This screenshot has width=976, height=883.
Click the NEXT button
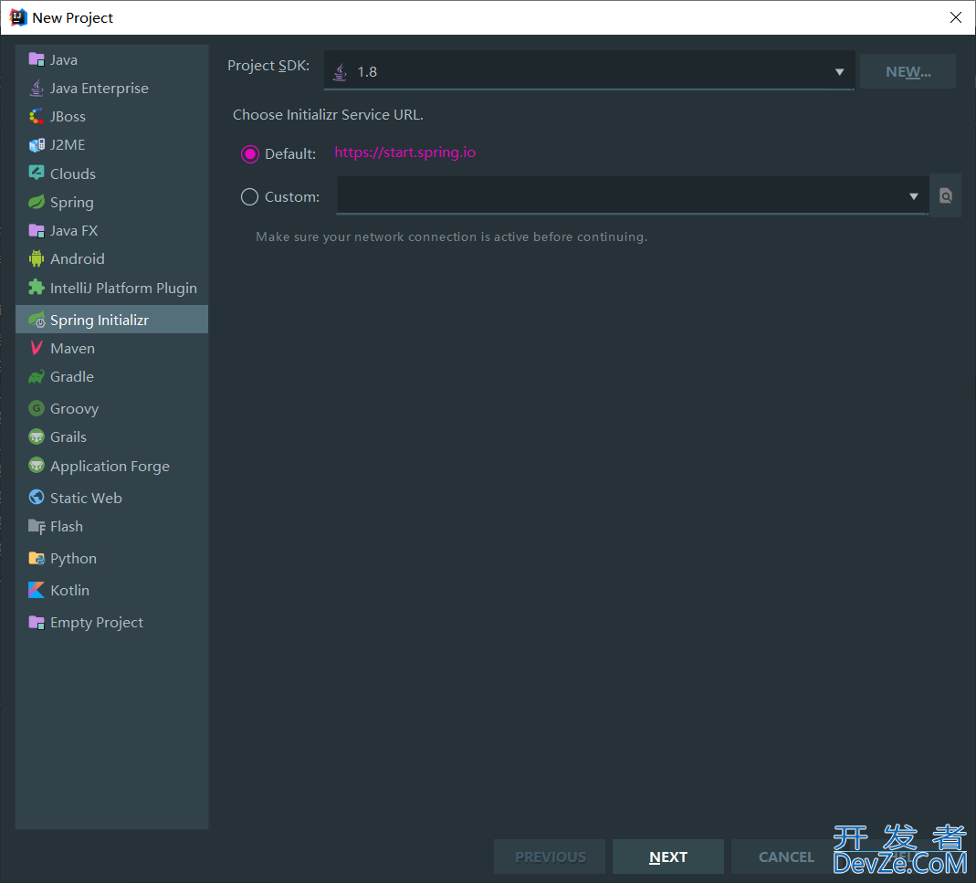[x=668, y=857]
